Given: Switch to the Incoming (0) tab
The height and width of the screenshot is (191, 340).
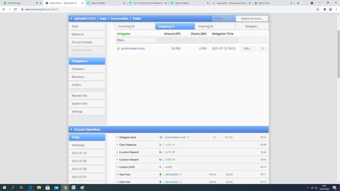Looking at the screenshot, I should [x=135, y=26].
